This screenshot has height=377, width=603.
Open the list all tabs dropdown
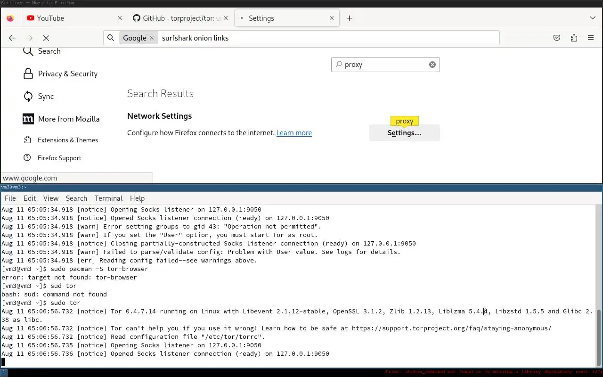click(x=593, y=18)
